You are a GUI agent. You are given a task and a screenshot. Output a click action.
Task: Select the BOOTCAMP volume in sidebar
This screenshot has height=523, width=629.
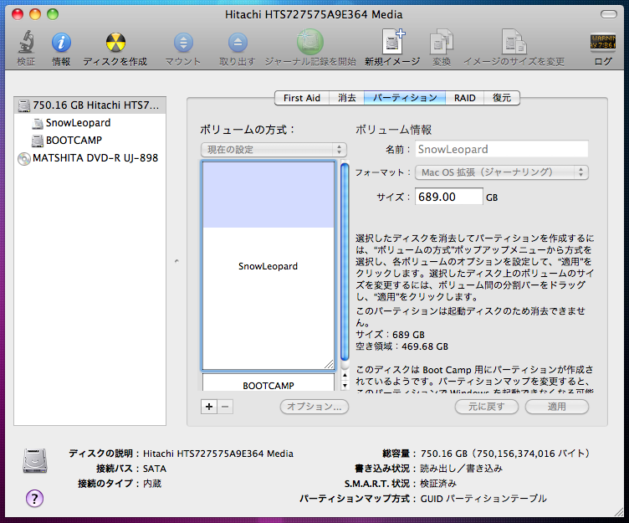click(89, 141)
